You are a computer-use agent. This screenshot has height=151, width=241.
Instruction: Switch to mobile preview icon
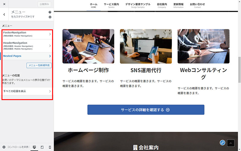pyautogui.click(x=50, y=147)
